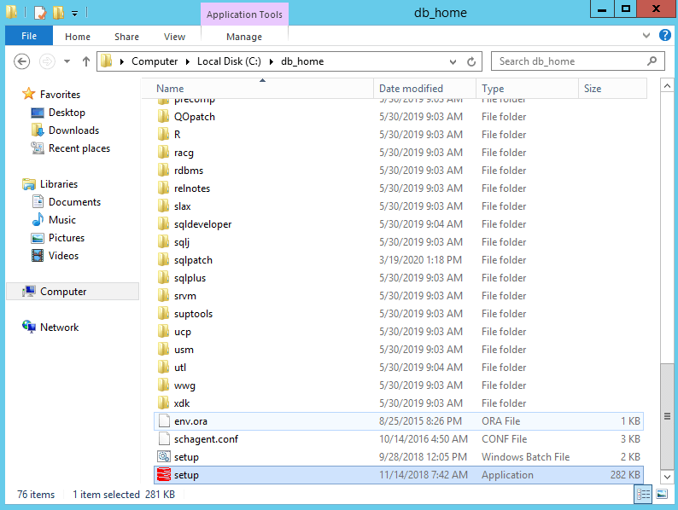Select the xdk folder icon
Viewport: 678px width, 510px height.
point(163,403)
